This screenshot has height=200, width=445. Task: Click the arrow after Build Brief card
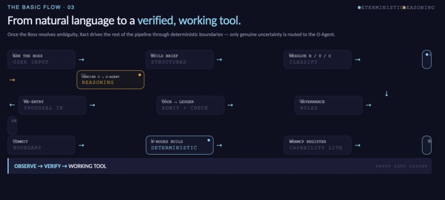pyautogui.click(x=219, y=60)
